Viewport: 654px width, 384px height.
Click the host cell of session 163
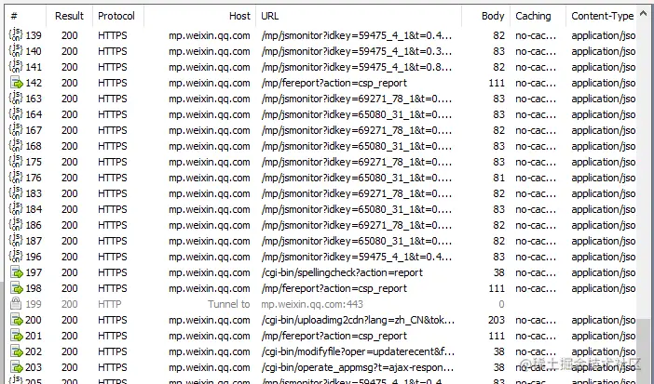210,99
